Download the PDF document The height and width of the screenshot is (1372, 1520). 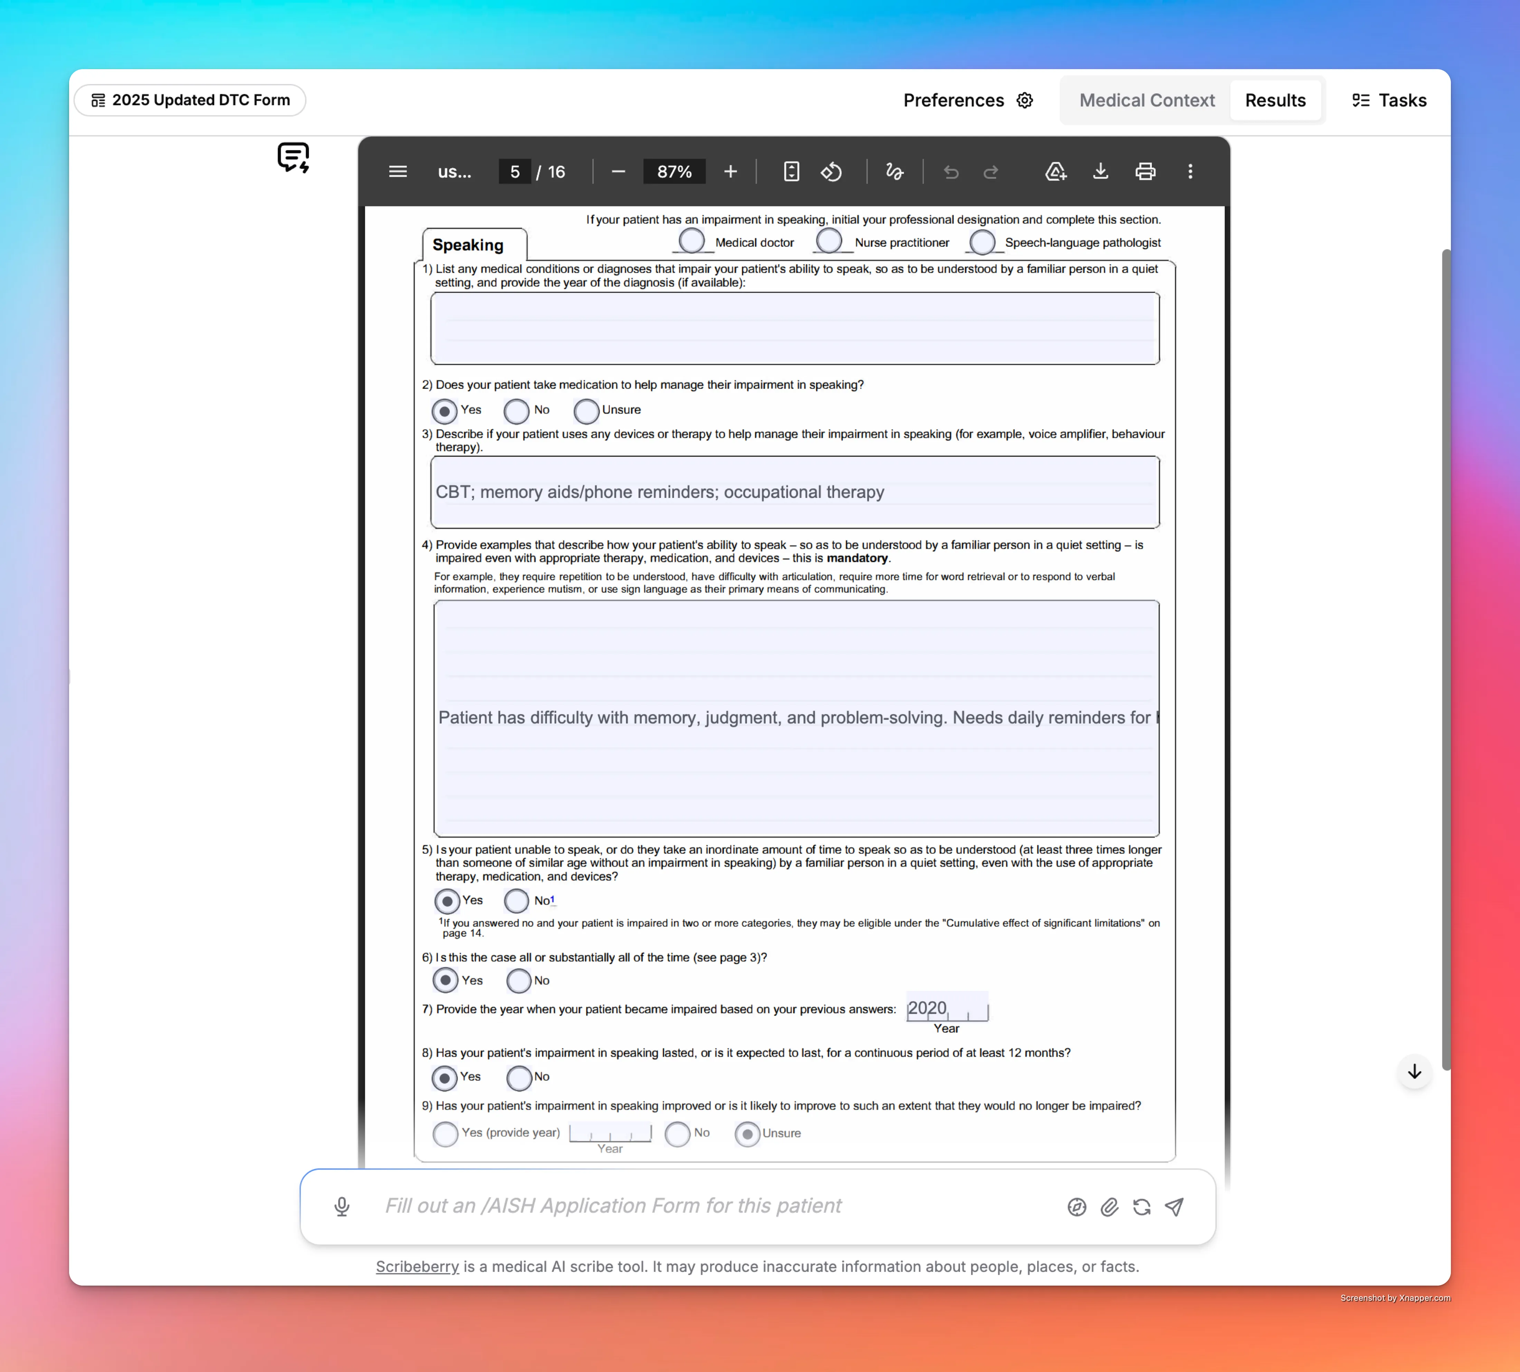[1100, 172]
